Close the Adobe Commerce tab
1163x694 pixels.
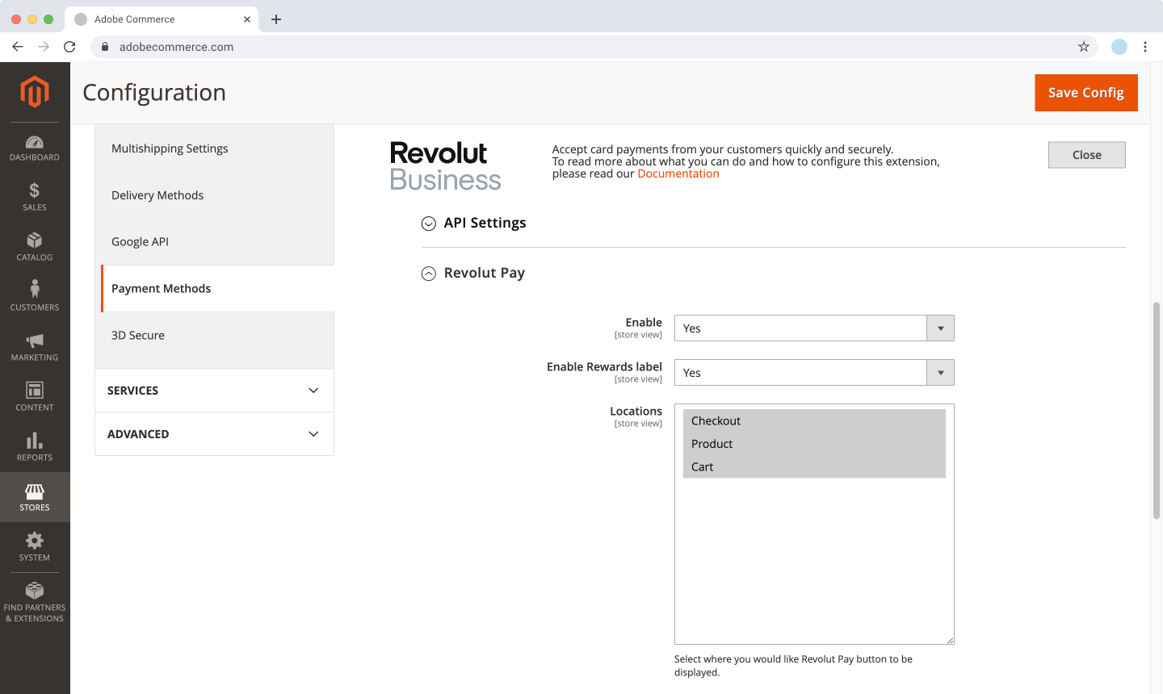247,19
